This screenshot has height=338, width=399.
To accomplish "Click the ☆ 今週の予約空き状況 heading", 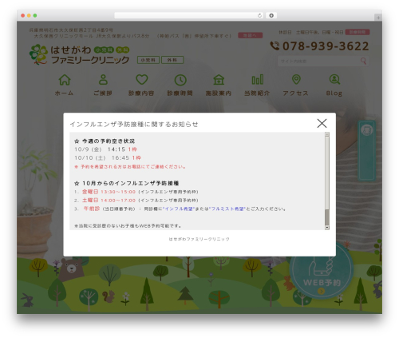I will (x=105, y=141).
